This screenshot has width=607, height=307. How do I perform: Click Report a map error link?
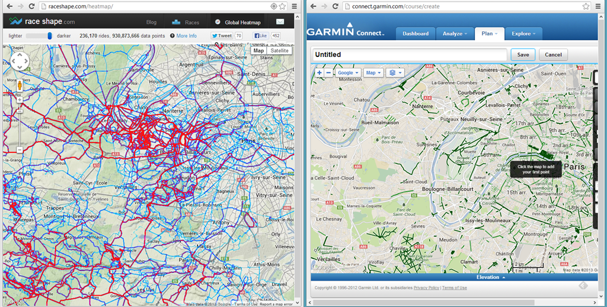tap(276, 304)
